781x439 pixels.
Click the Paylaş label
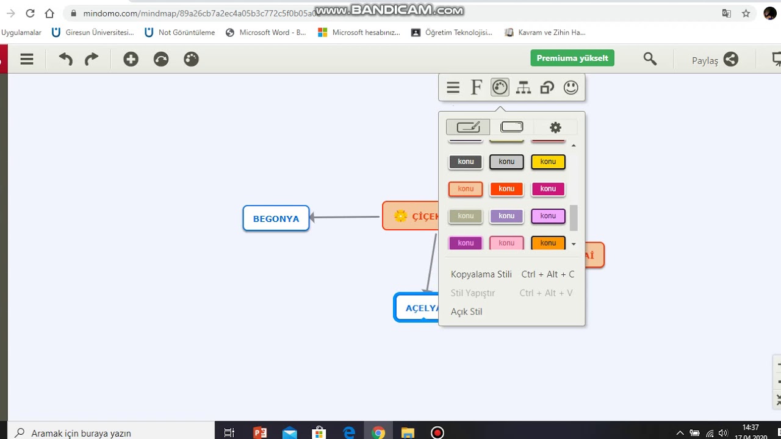click(x=705, y=60)
